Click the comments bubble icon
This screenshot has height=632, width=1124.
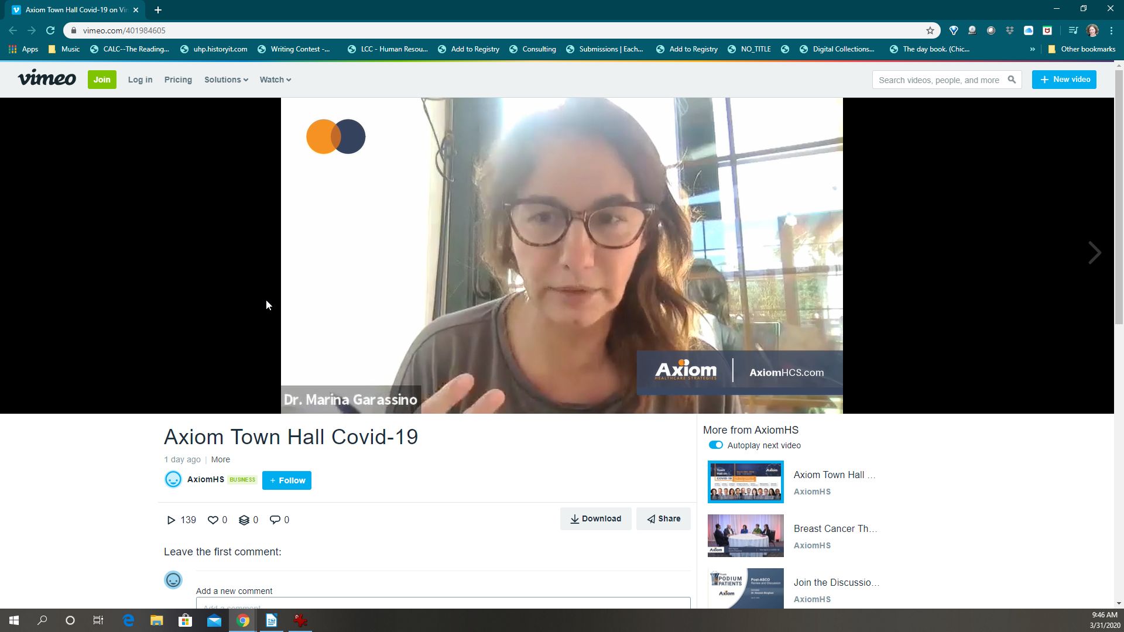coord(275,520)
